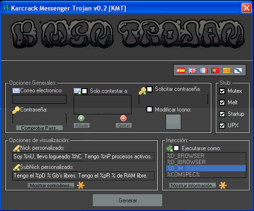Click the Solo contestar a list box
Image resolution: width=254 pixels, height=211 pixels.
pos(102,104)
